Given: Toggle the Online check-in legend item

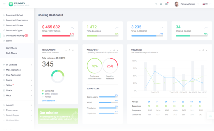Looking at the screenshot, I should click(x=50, y=94).
